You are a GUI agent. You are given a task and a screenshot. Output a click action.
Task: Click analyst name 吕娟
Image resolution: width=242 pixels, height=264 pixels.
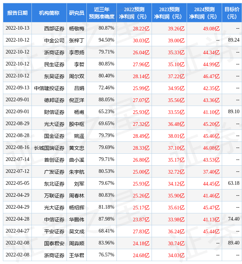pos(79,88)
